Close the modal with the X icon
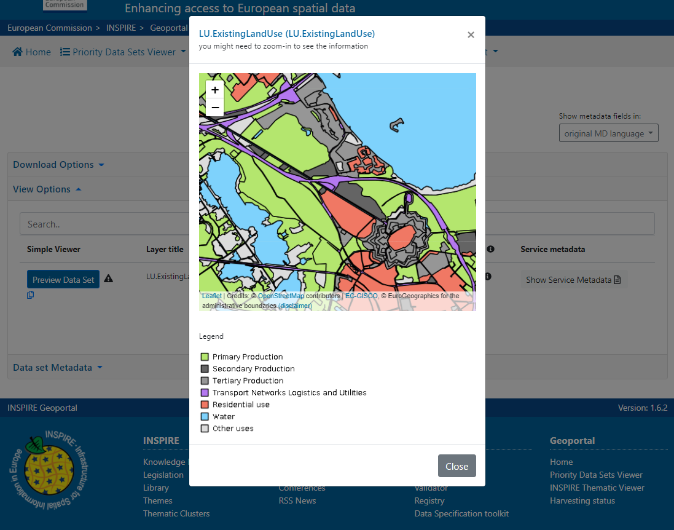This screenshot has height=530, width=674. [471, 35]
